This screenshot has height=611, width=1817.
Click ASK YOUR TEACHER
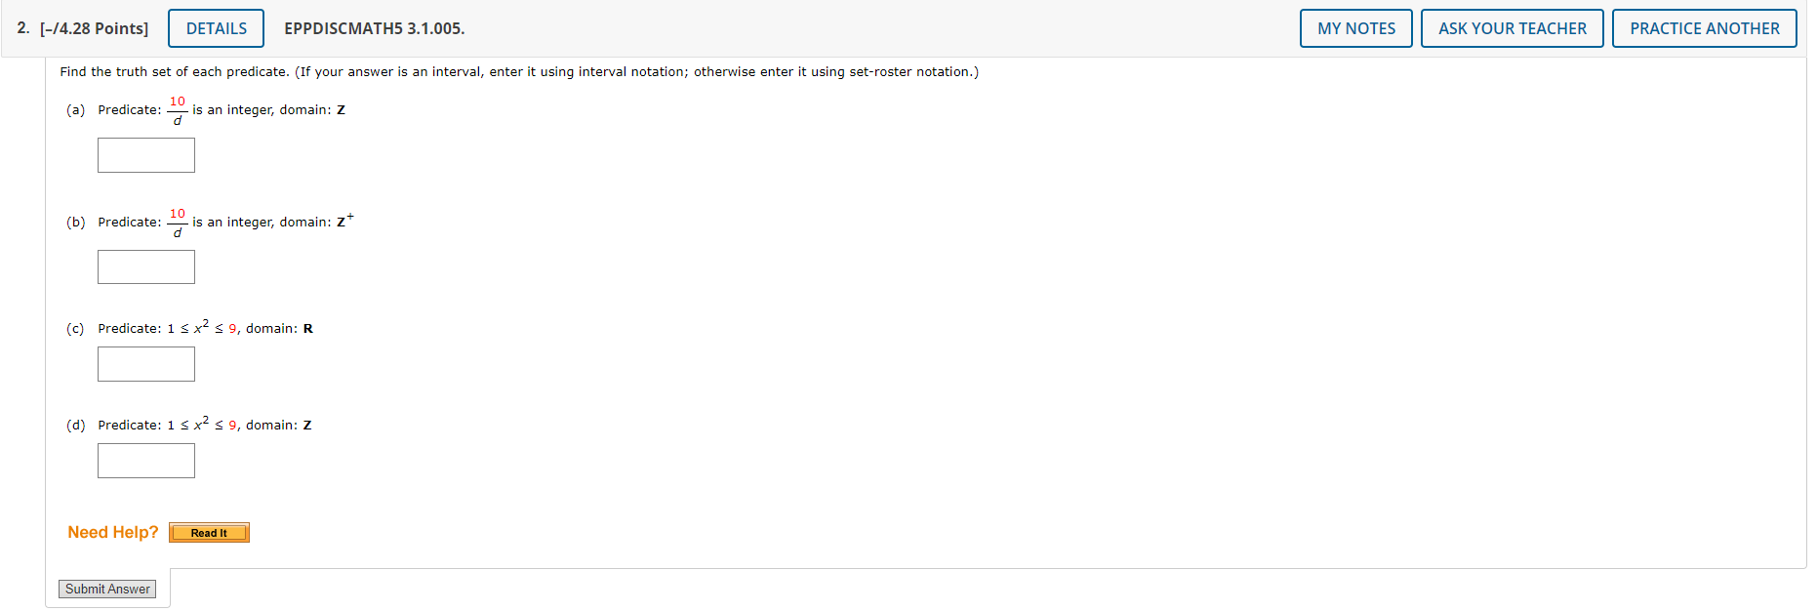pyautogui.click(x=1512, y=28)
